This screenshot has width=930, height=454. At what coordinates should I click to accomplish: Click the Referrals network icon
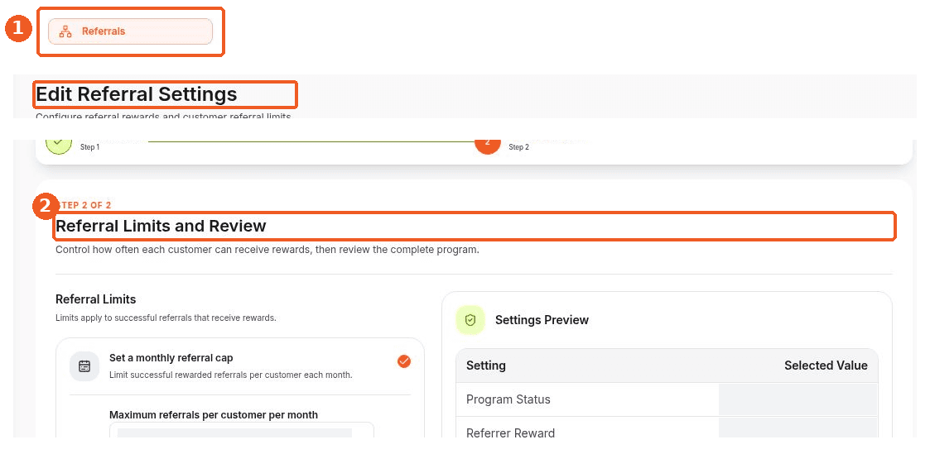click(65, 32)
